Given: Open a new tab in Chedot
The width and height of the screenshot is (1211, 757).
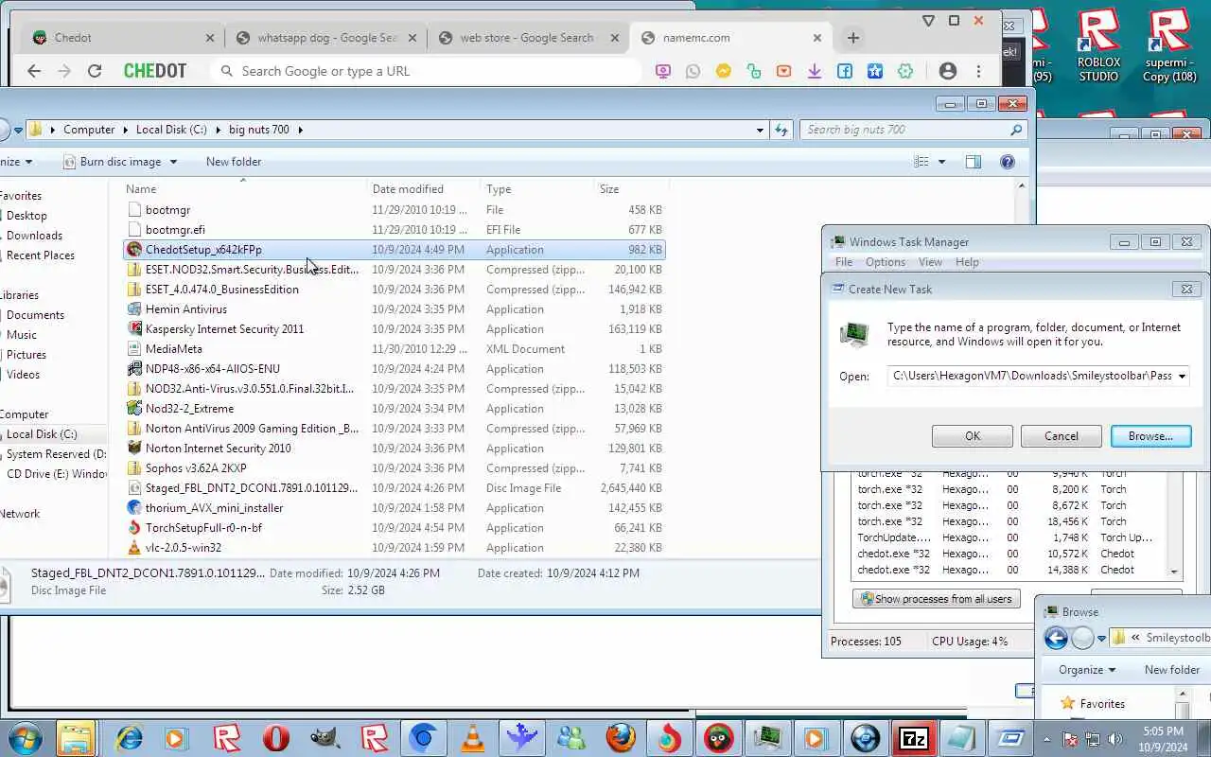Looking at the screenshot, I should 853,38.
